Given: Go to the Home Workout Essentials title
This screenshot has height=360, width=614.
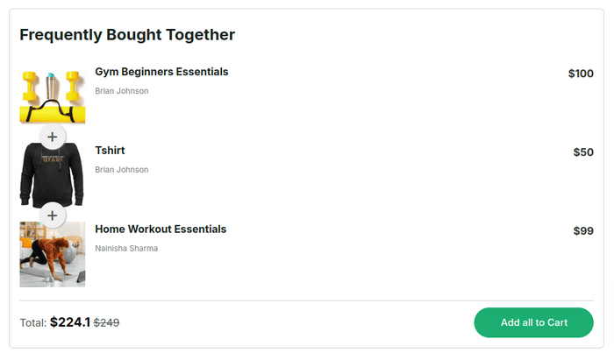Looking at the screenshot, I should click(x=161, y=229).
